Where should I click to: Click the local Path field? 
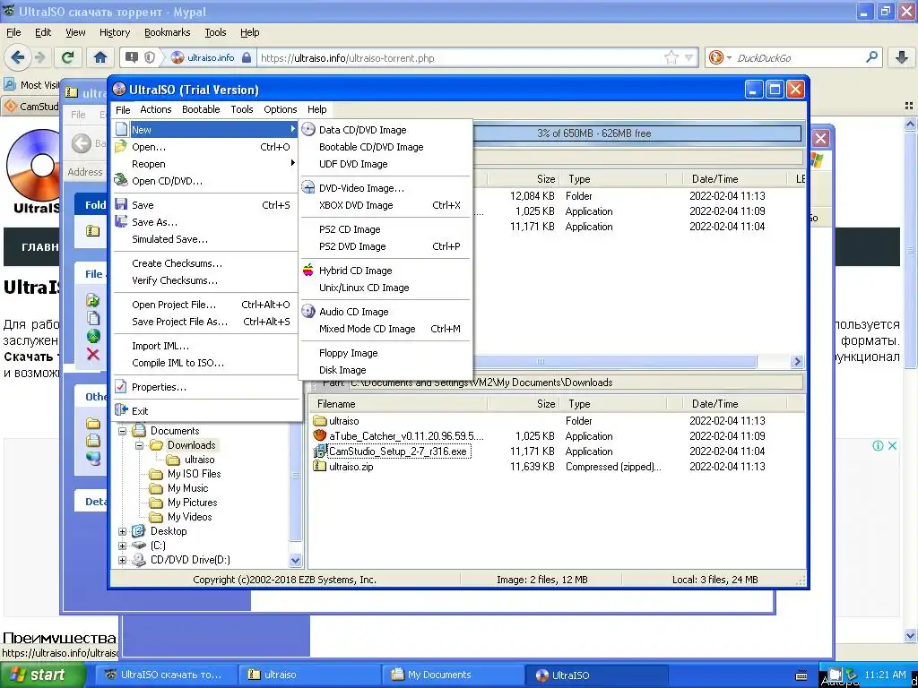tap(576, 383)
